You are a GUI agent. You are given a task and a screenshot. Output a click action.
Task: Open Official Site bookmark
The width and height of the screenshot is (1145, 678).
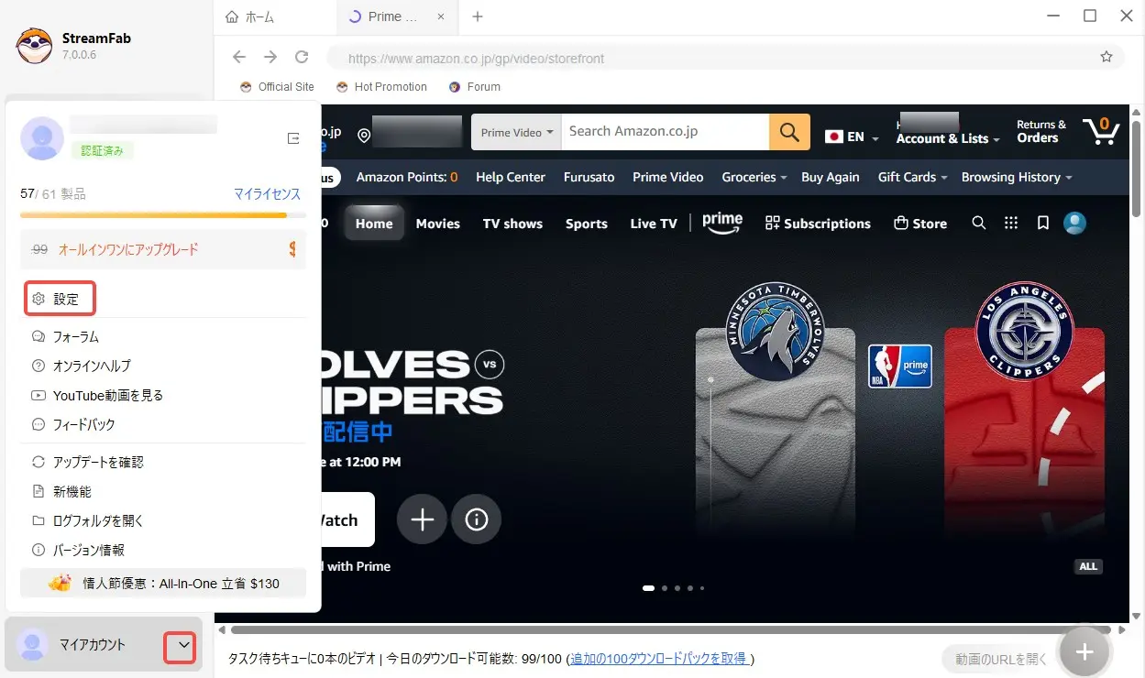[277, 87]
